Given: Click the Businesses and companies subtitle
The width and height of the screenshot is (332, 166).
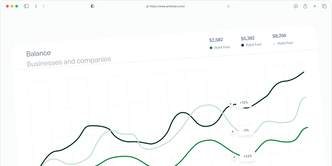Looking at the screenshot, I should (69, 61).
